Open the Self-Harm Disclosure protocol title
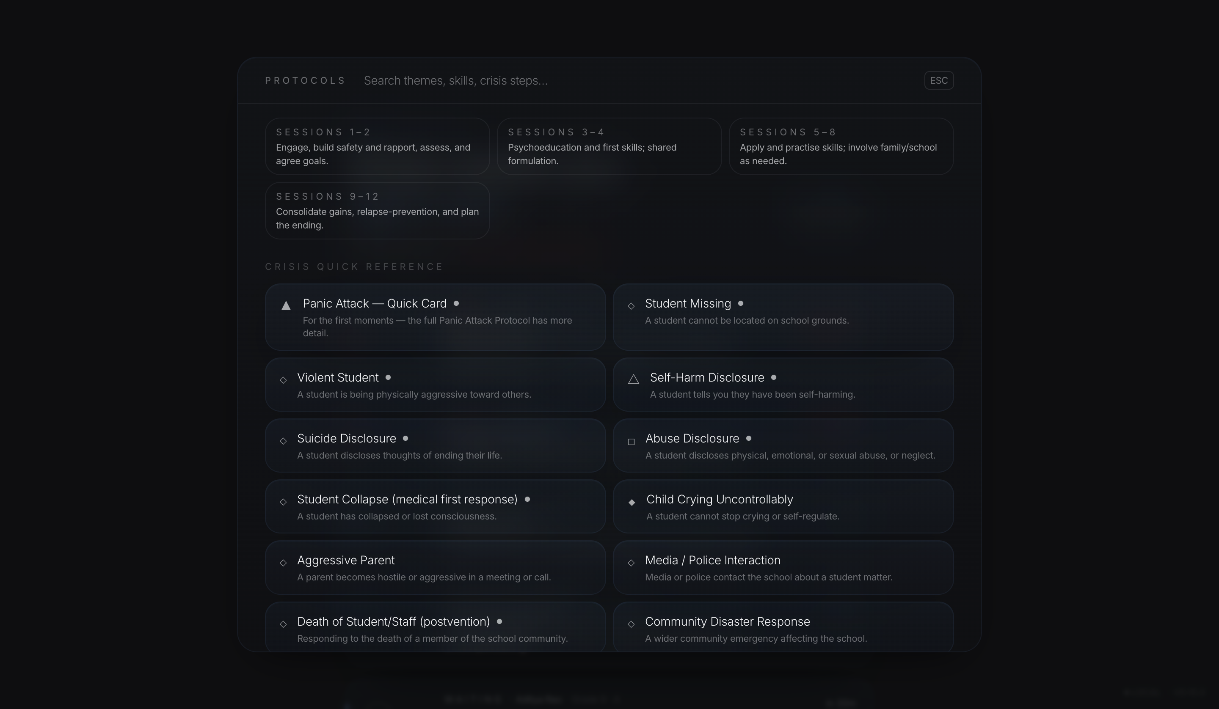 click(707, 377)
